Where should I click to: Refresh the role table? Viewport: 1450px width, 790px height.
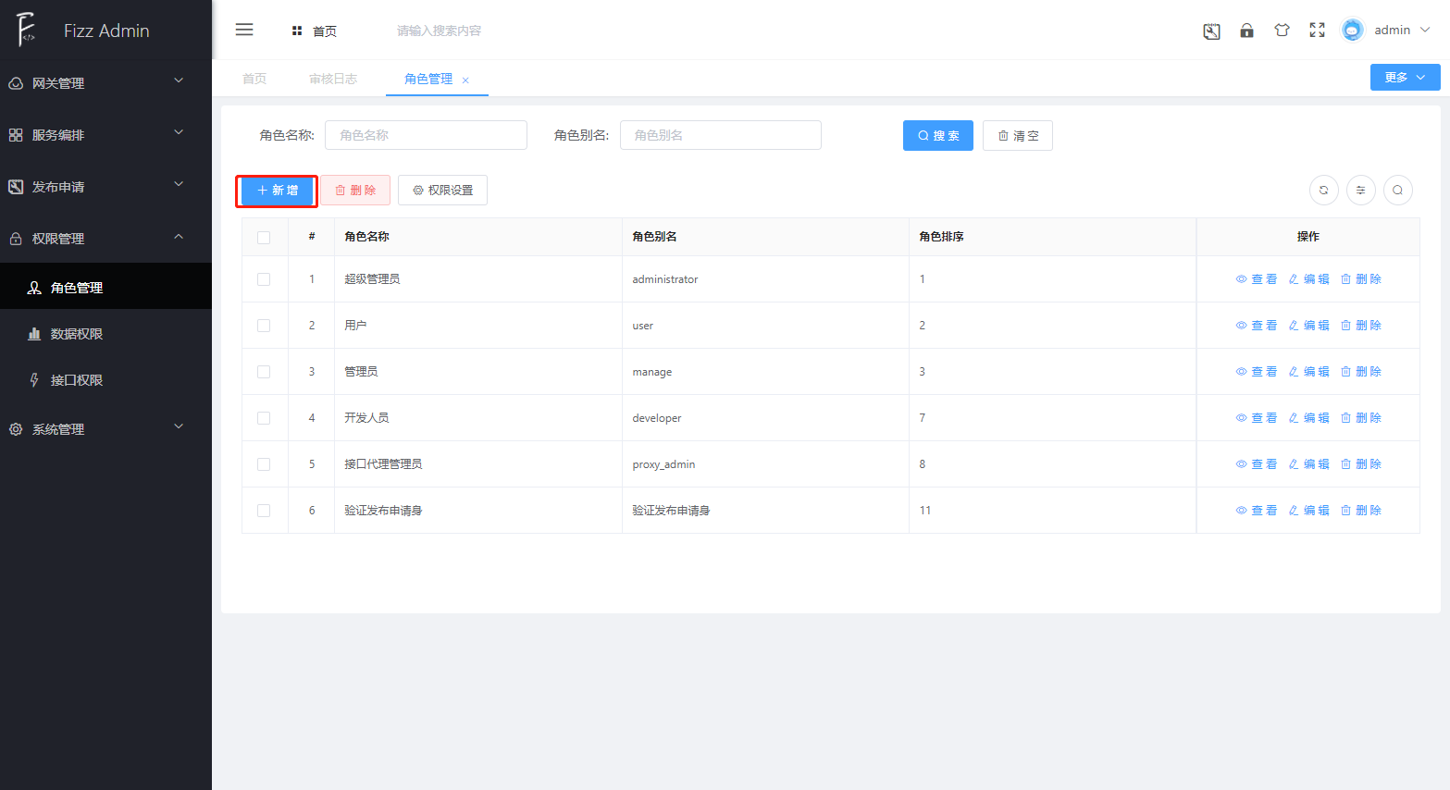tap(1324, 190)
